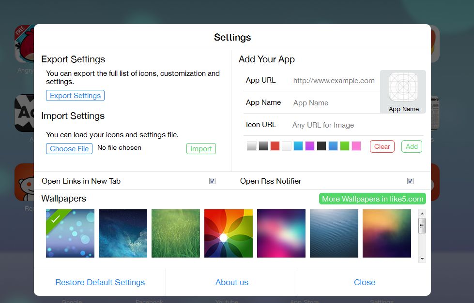Click the default App Name icon preview
The width and height of the screenshot is (474, 303).
click(403, 92)
